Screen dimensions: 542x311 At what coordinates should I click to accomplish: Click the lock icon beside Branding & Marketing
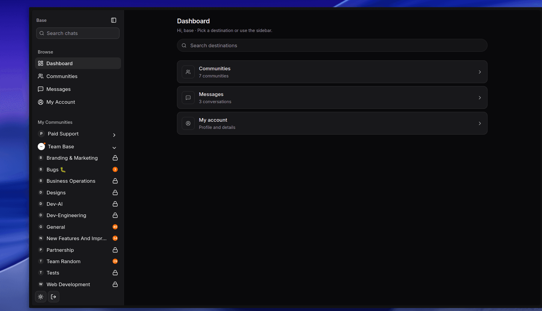click(115, 158)
